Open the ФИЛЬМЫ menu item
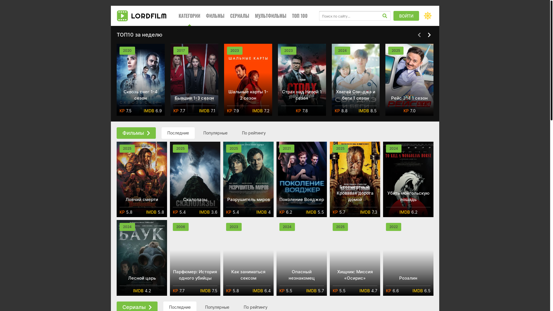The height and width of the screenshot is (311, 553). click(215, 16)
